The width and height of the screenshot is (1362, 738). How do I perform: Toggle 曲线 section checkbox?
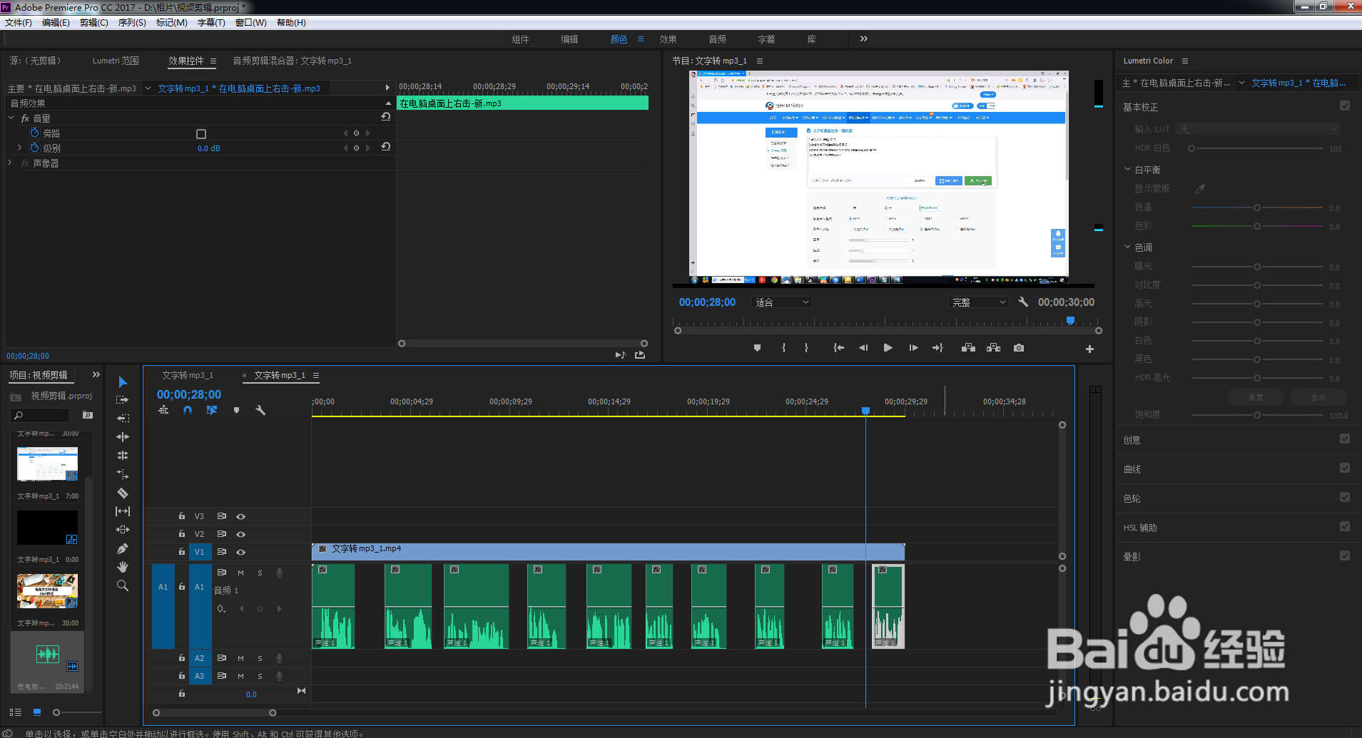point(1345,468)
